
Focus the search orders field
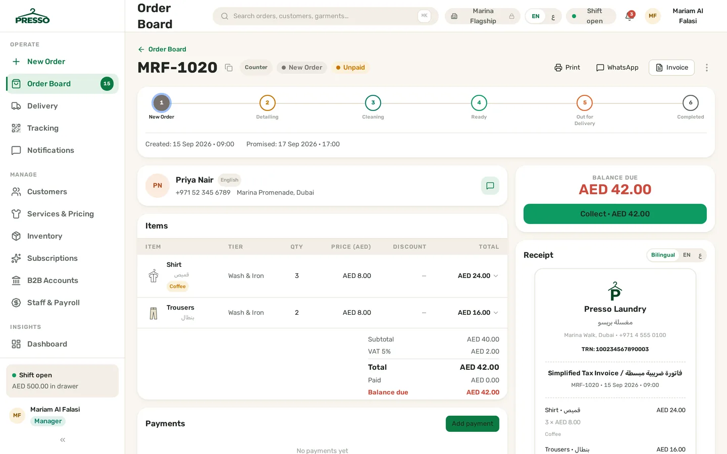(x=325, y=16)
